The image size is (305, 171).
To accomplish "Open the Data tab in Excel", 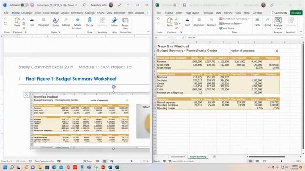I will point(218,13).
